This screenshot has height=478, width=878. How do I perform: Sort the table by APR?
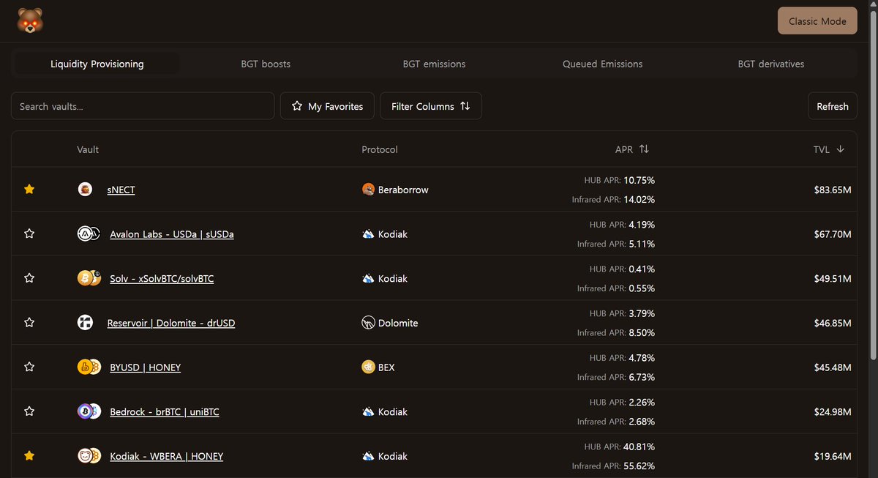coord(632,149)
